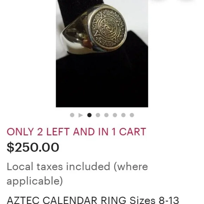Image resolution: width=204 pixels, height=204 pixels.
Task: Go to the fourth carousel dot
Action: (x=98, y=115)
